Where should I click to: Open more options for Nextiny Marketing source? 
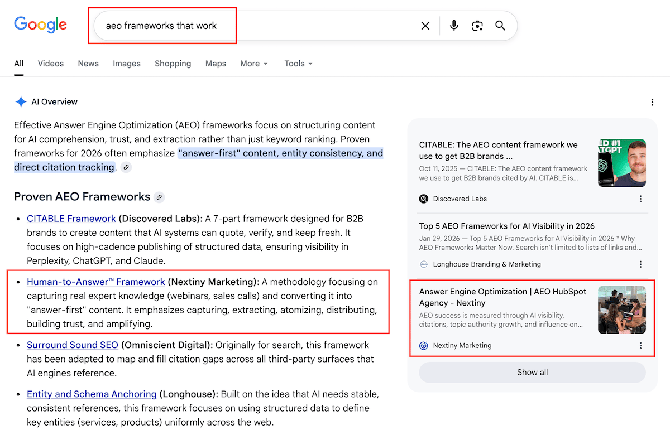point(640,346)
